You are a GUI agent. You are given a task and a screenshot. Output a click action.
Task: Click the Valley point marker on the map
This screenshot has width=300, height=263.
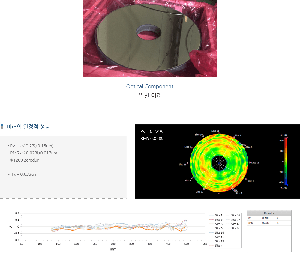240,143
